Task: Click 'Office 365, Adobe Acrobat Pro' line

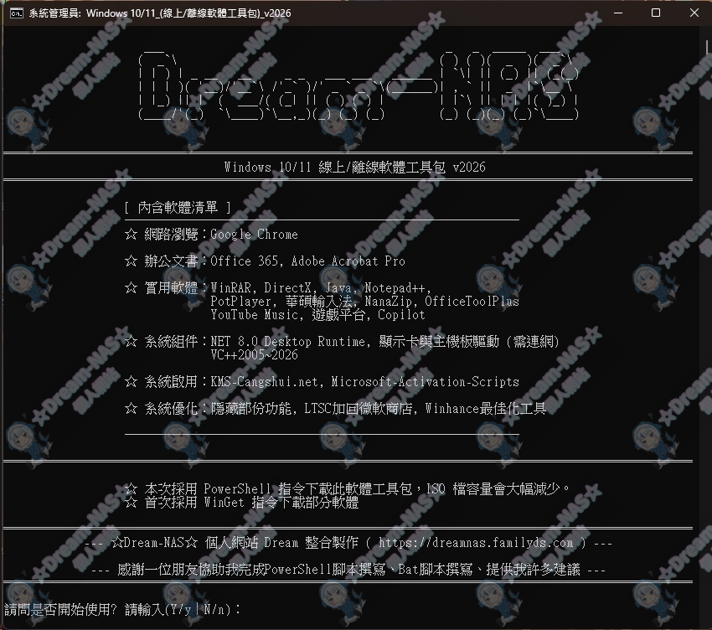Action: pos(307,261)
